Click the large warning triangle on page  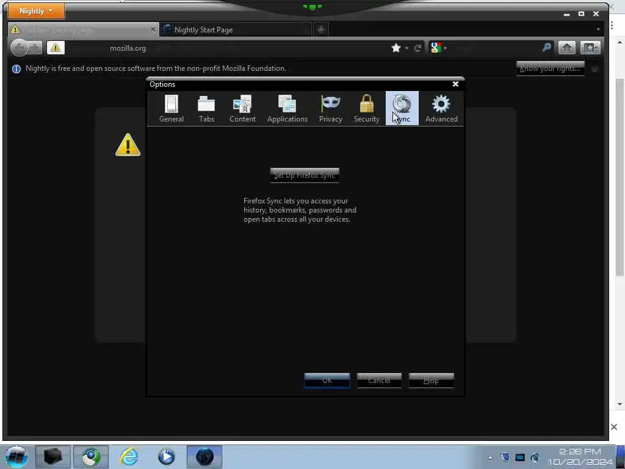coord(128,145)
